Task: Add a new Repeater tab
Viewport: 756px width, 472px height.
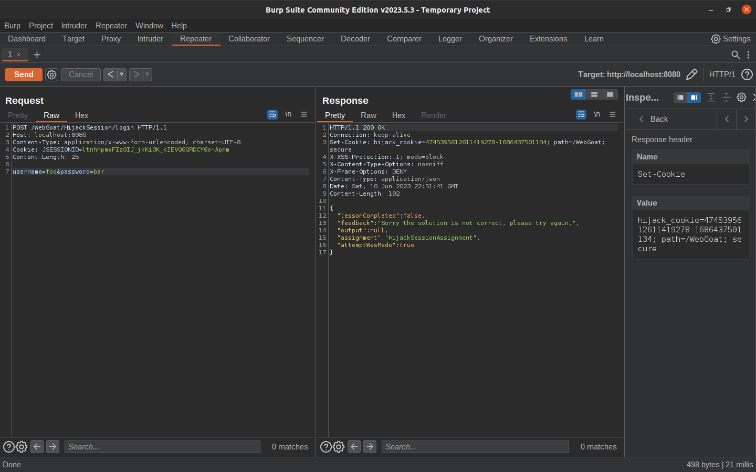Action: 37,55
